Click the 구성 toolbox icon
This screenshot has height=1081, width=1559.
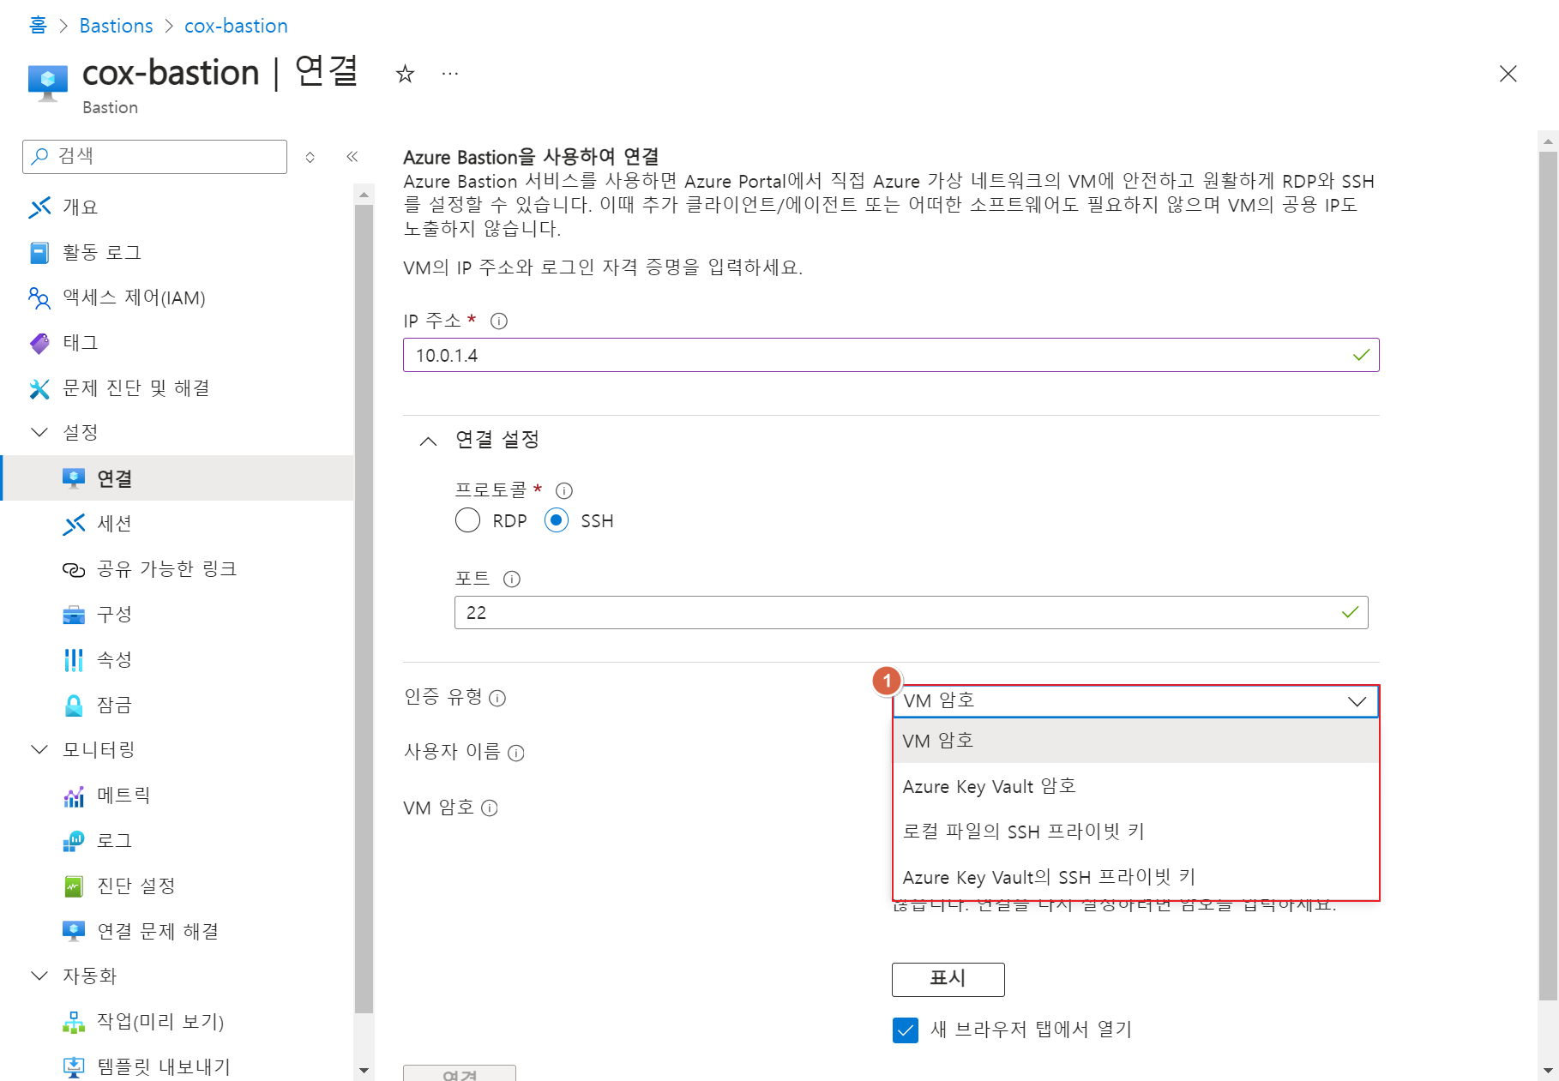(74, 615)
